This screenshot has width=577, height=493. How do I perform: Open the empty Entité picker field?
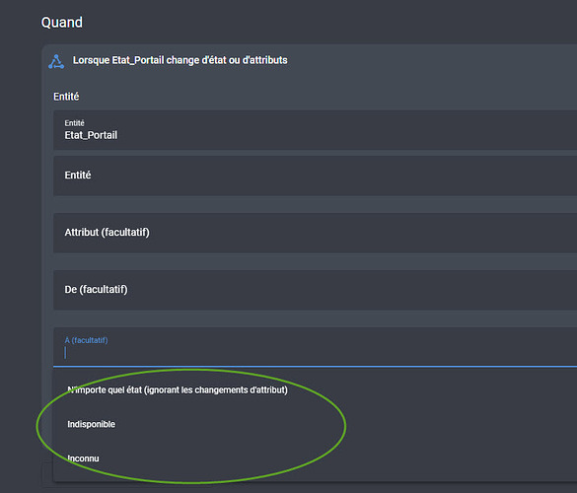click(x=315, y=176)
